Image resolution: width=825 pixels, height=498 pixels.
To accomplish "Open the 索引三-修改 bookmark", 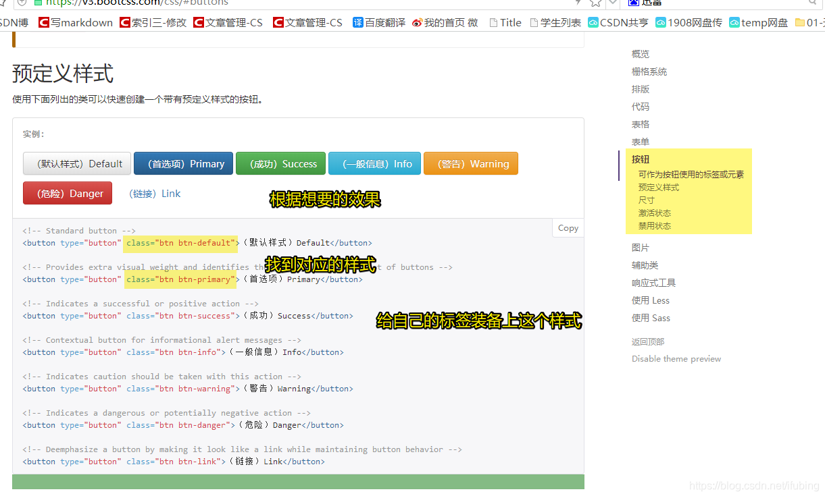I will pyautogui.click(x=153, y=22).
